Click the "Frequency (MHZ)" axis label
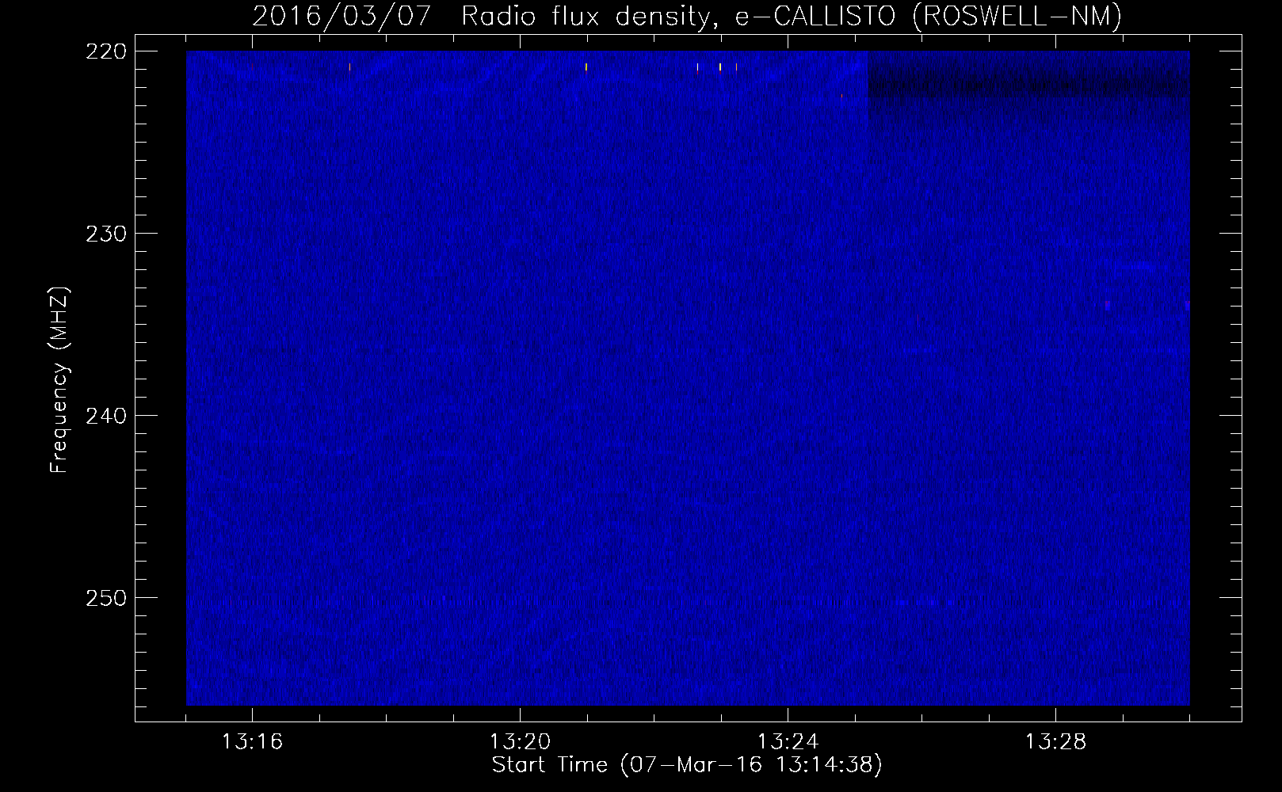Viewport: 1282px width, 792px height. pyautogui.click(x=59, y=380)
